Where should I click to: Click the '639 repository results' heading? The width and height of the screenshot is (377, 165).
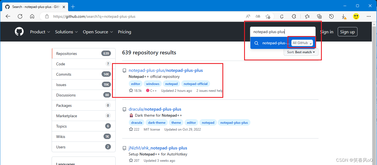[149, 52]
